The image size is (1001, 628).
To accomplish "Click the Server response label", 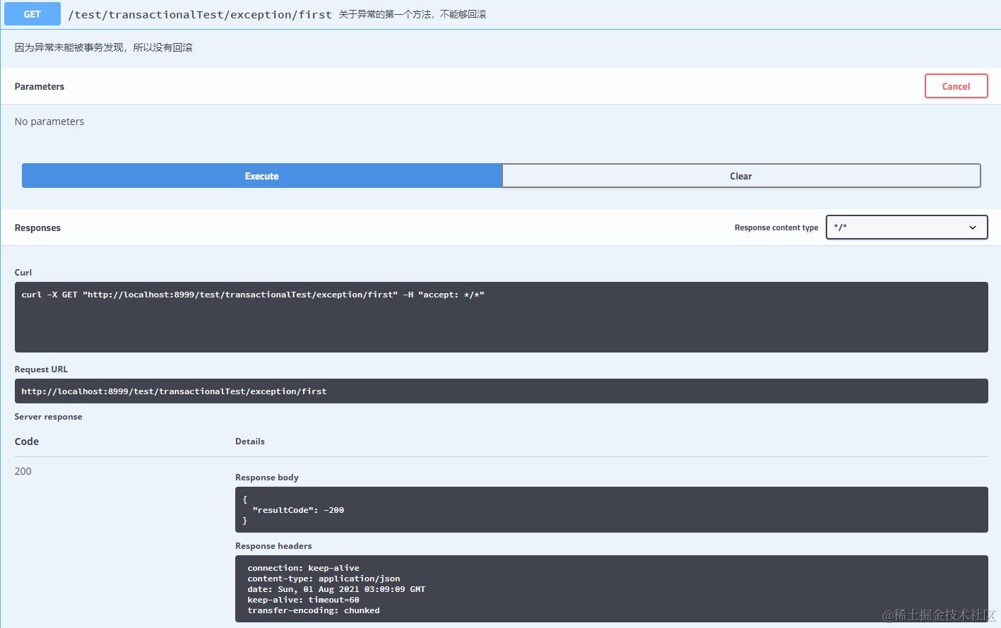I will 48,417.
